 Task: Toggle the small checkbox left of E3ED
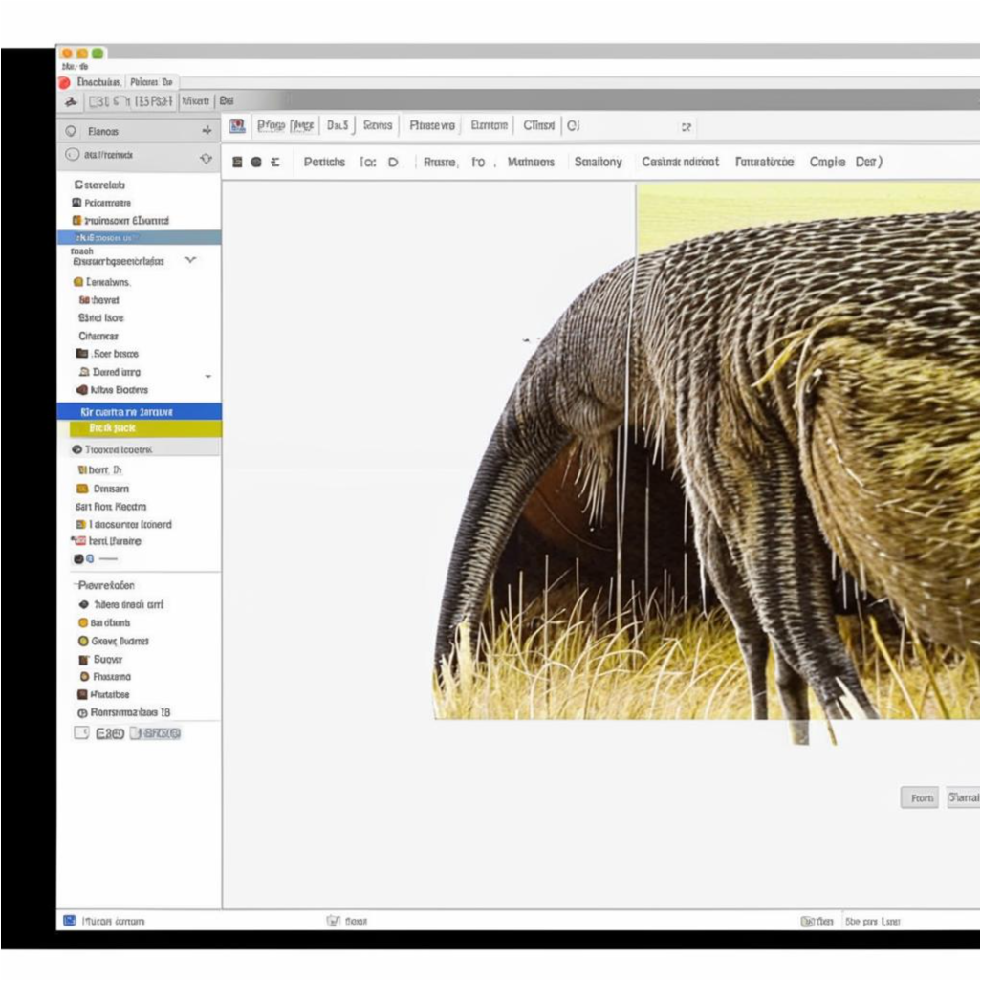(x=81, y=732)
